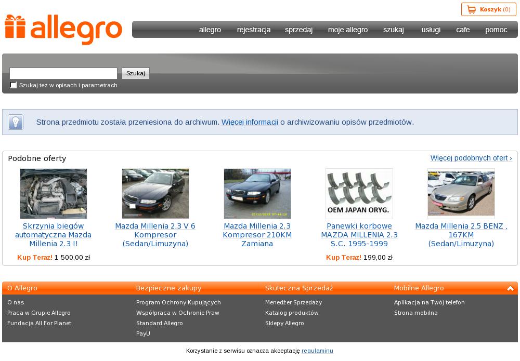Viewport: 520px width, 361px height.
Task: Open Mazda Millenia 2.3 Kompresor 210KM Zamiana link
Action: (257, 235)
